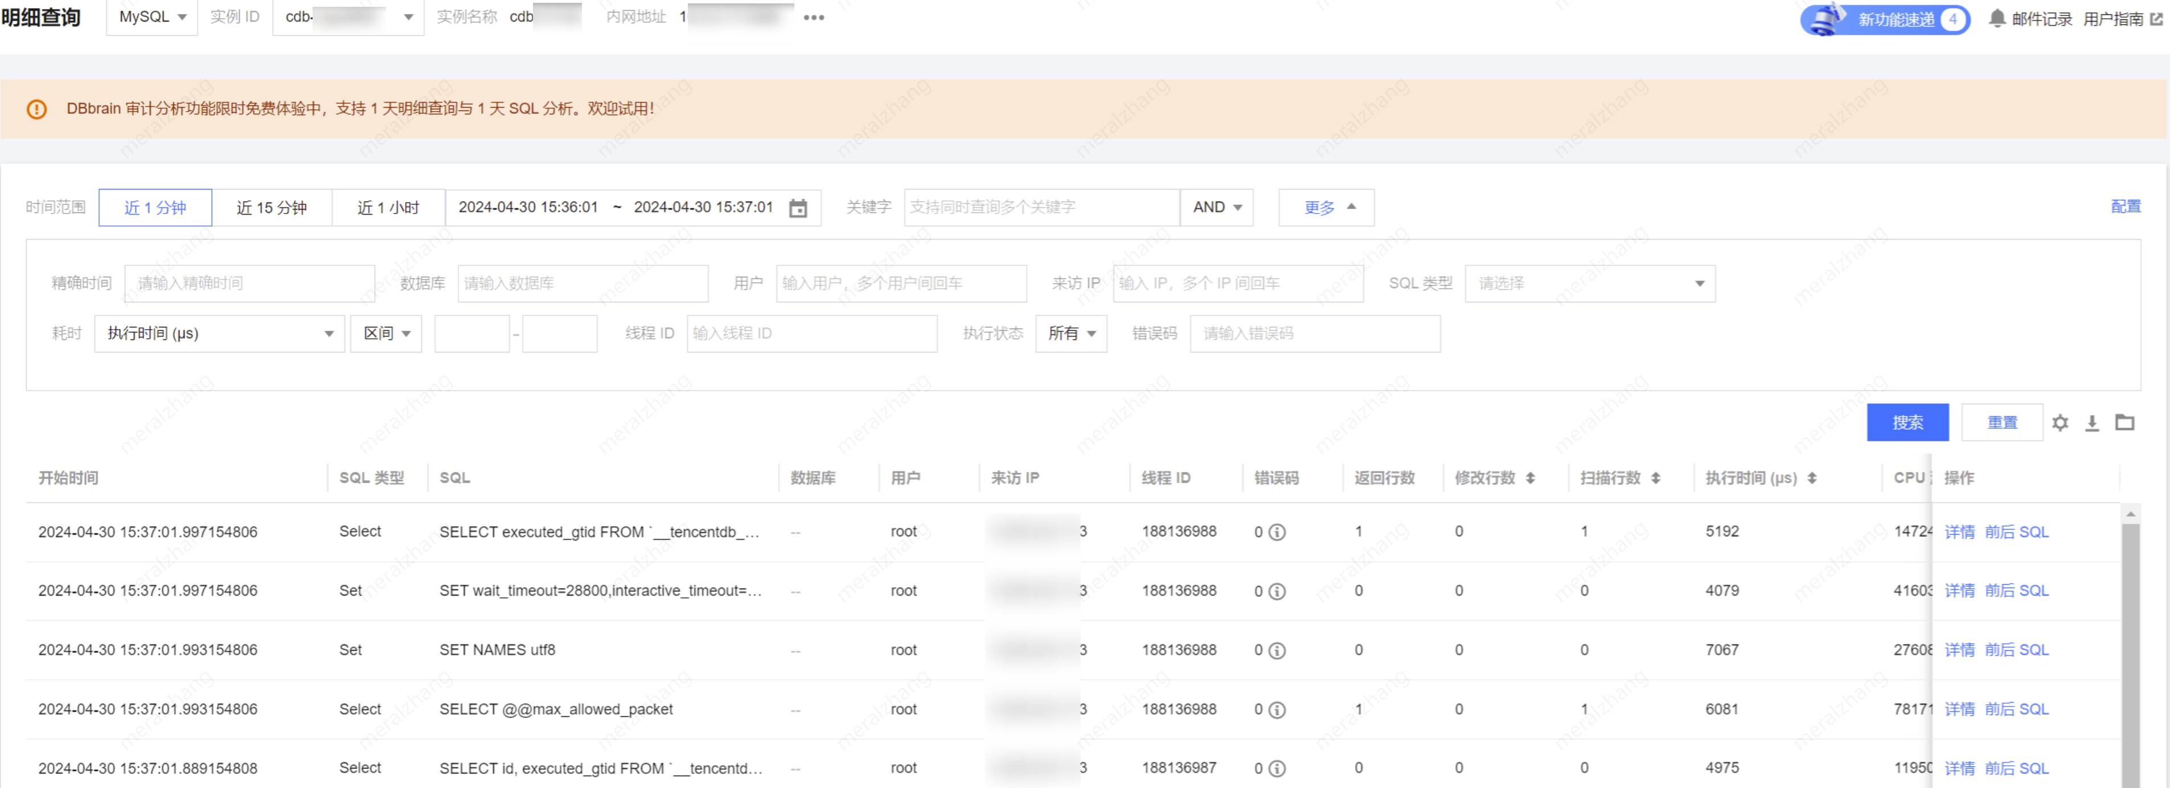Open the SQL 类型 filter dropdown

[x=1589, y=283]
